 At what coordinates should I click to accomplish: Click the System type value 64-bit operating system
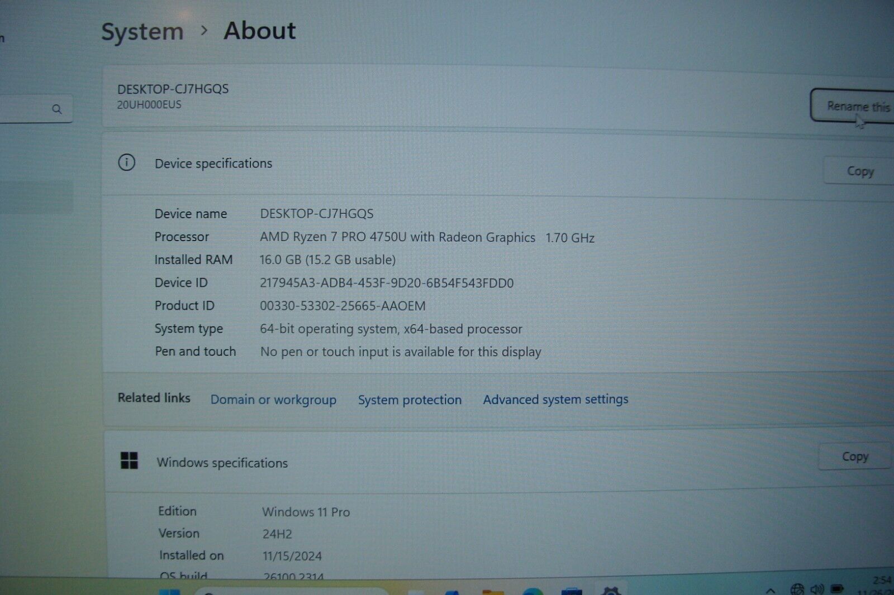pos(391,329)
